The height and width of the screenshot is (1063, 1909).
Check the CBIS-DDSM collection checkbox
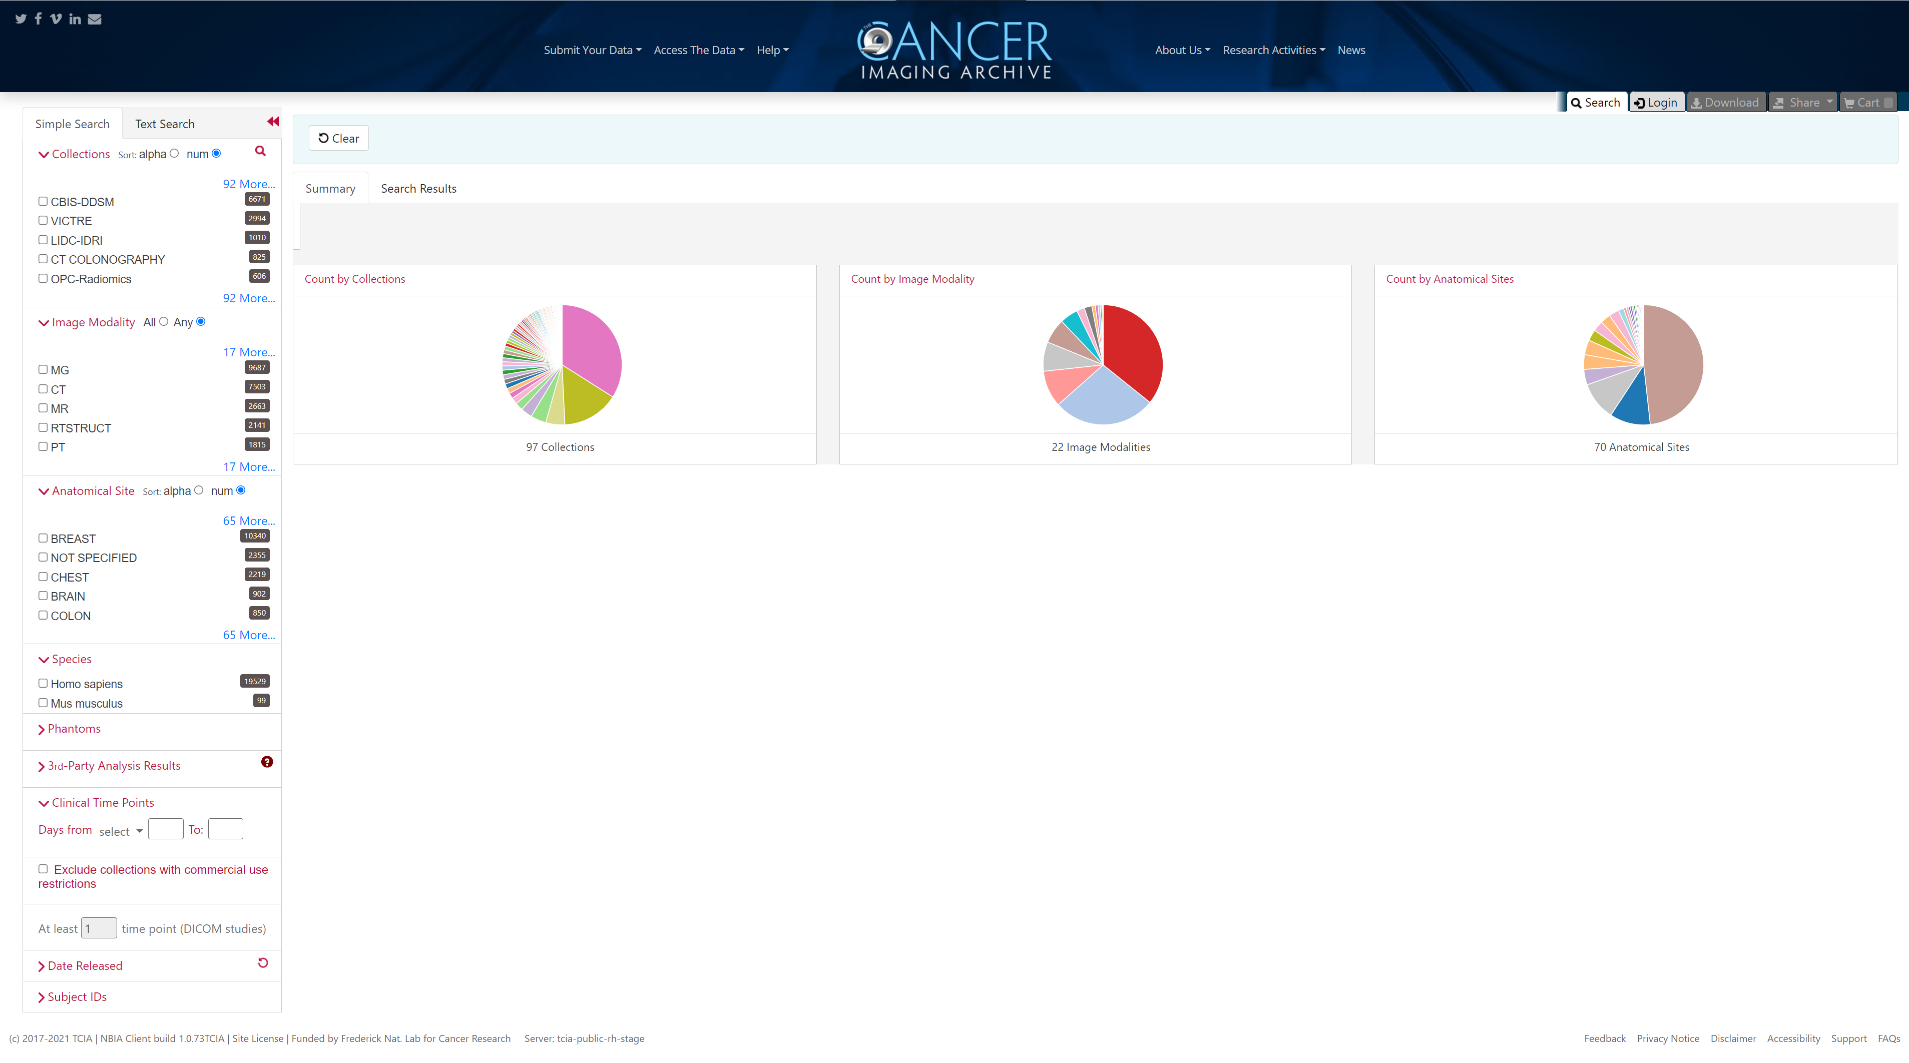[43, 201]
